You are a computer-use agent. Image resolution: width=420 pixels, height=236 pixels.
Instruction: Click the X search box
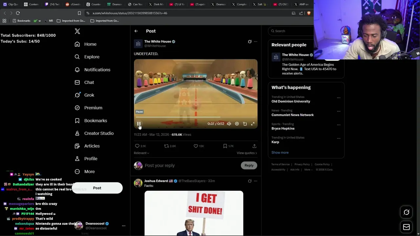click(291, 31)
